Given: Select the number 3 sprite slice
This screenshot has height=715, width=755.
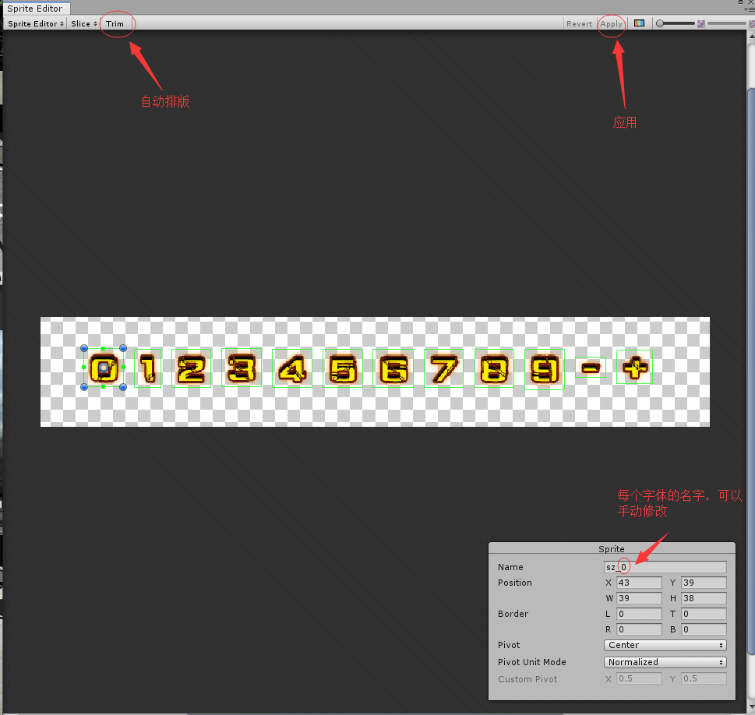Looking at the screenshot, I should (242, 367).
